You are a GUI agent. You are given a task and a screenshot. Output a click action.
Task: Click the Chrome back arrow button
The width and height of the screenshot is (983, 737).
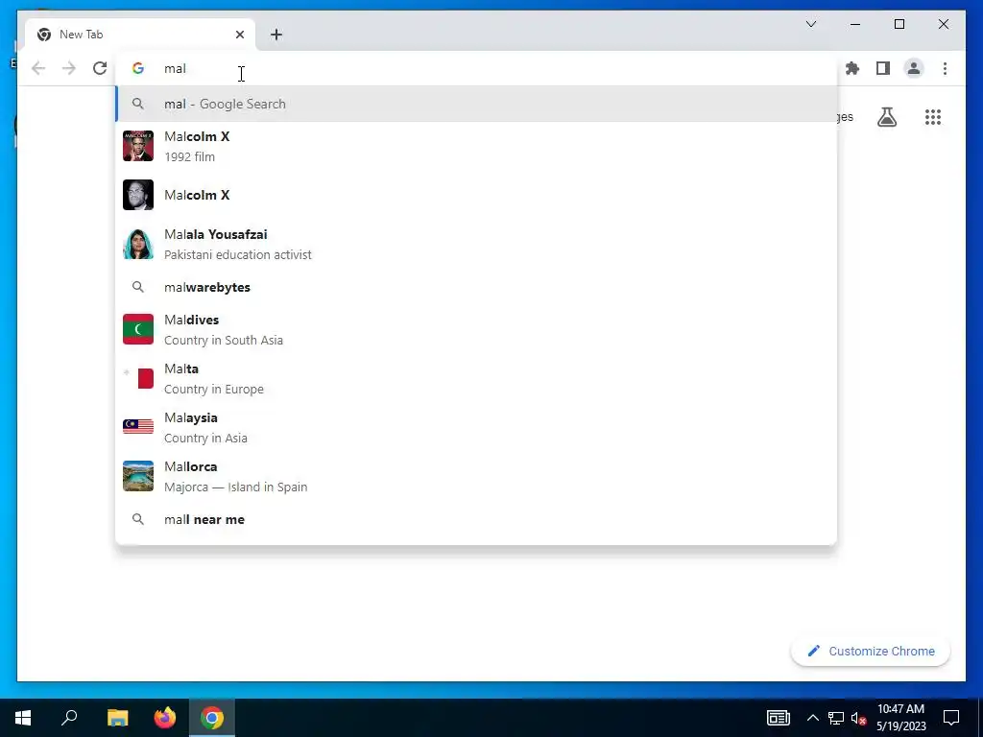(38, 68)
